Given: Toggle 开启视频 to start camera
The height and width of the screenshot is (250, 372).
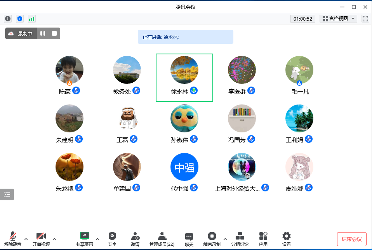Looking at the screenshot, I should tap(41, 238).
